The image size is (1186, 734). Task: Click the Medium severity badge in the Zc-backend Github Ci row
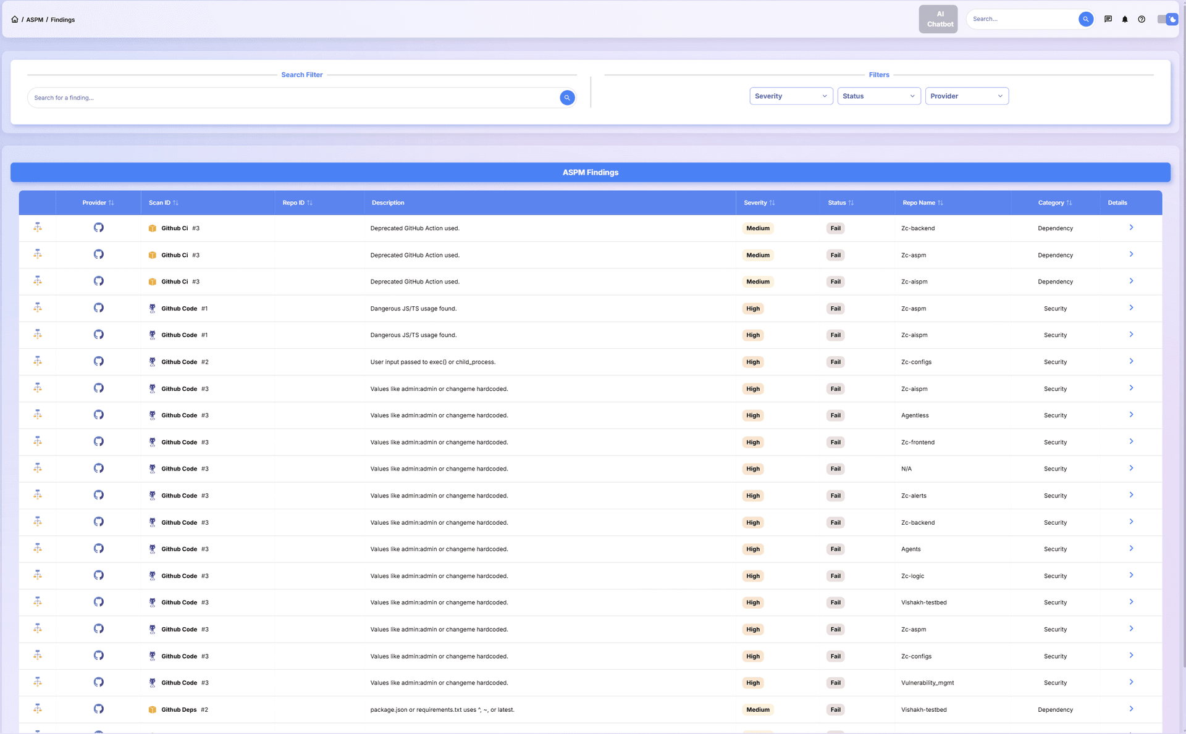(x=758, y=228)
